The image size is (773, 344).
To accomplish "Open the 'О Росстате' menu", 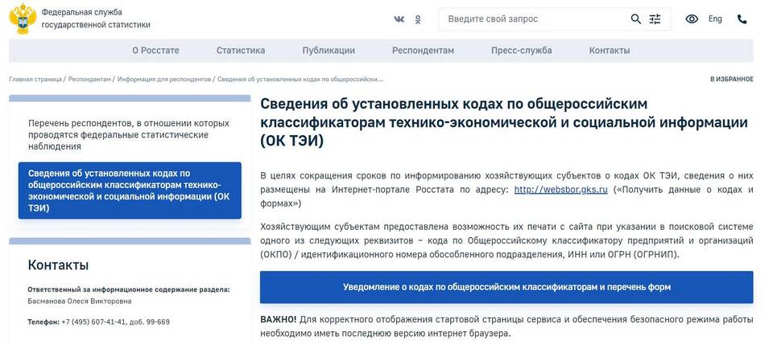I will pyautogui.click(x=155, y=51).
